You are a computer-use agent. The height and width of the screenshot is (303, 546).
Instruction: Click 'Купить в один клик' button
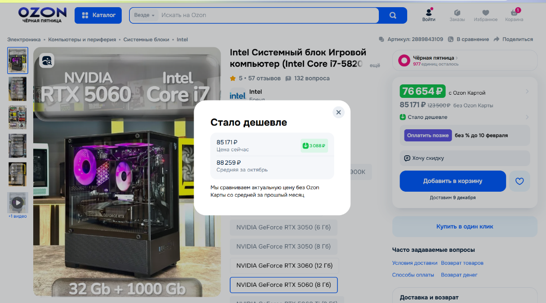(465, 227)
